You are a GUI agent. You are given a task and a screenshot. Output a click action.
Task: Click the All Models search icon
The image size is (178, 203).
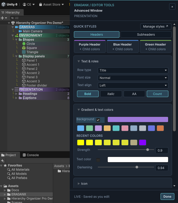tap(9, 174)
